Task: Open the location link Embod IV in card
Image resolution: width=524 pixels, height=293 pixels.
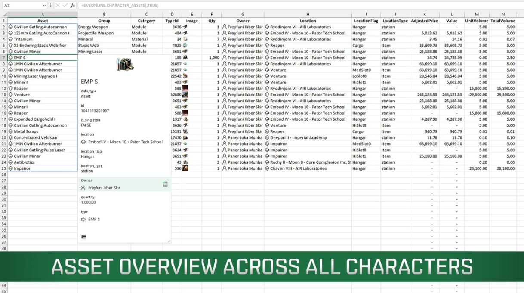Action: tap(125, 142)
